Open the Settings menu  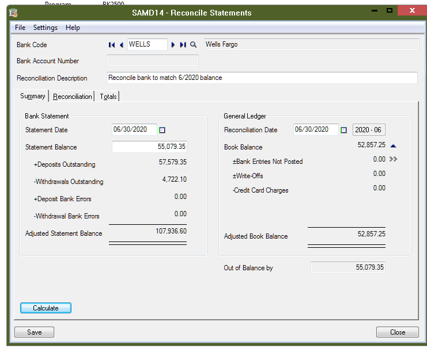coord(45,28)
